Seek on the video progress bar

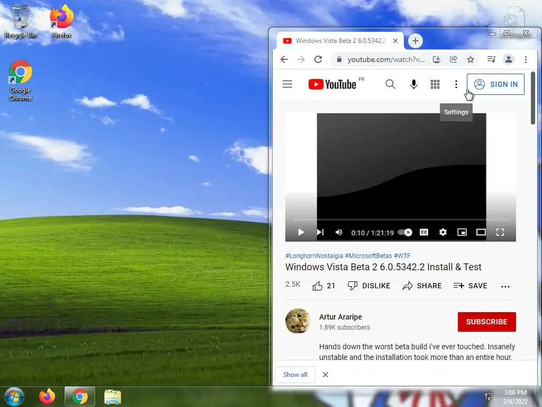pyautogui.click(x=400, y=219)
